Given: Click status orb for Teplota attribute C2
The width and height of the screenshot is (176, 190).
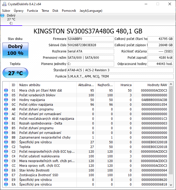Looking at the screenshot, I should (6, 147).
